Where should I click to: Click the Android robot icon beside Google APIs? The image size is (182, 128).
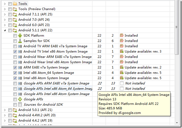tap(20, 99)
